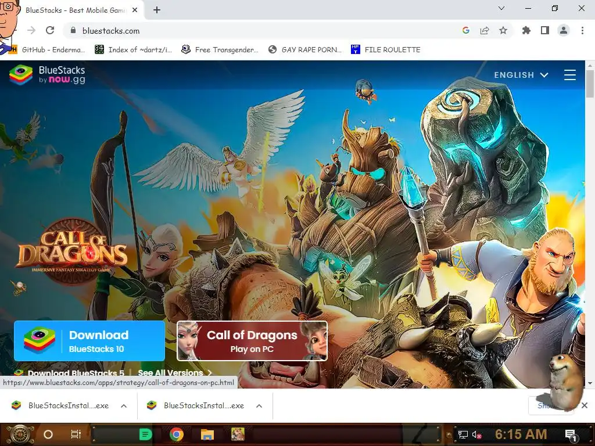Open the Chrome profile avatar

(x=564, y=30)
